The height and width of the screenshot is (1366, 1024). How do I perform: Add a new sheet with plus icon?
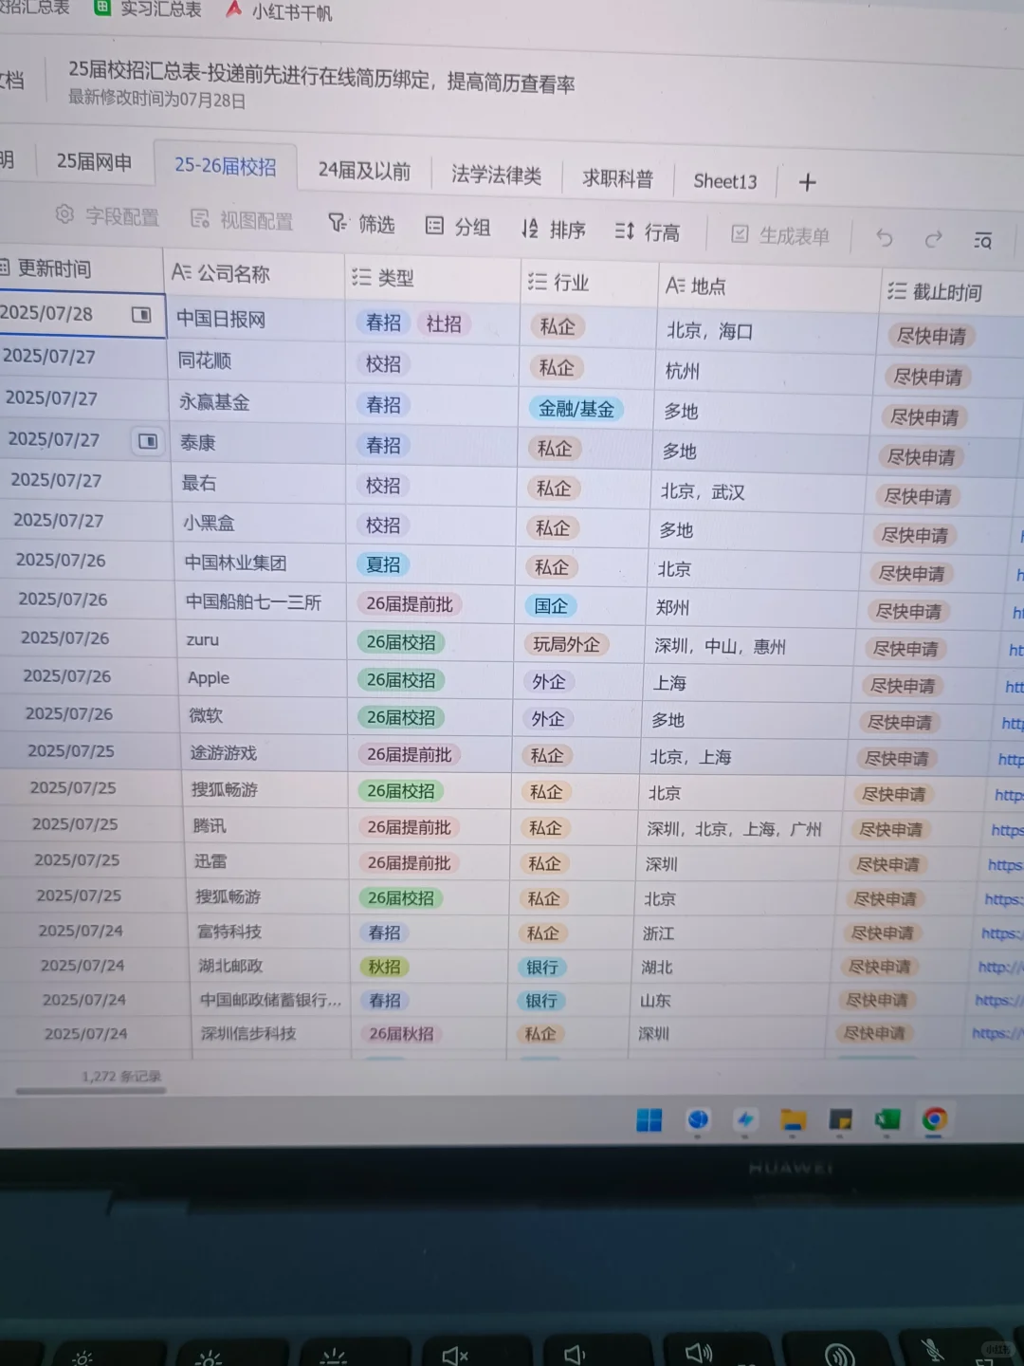808,182
